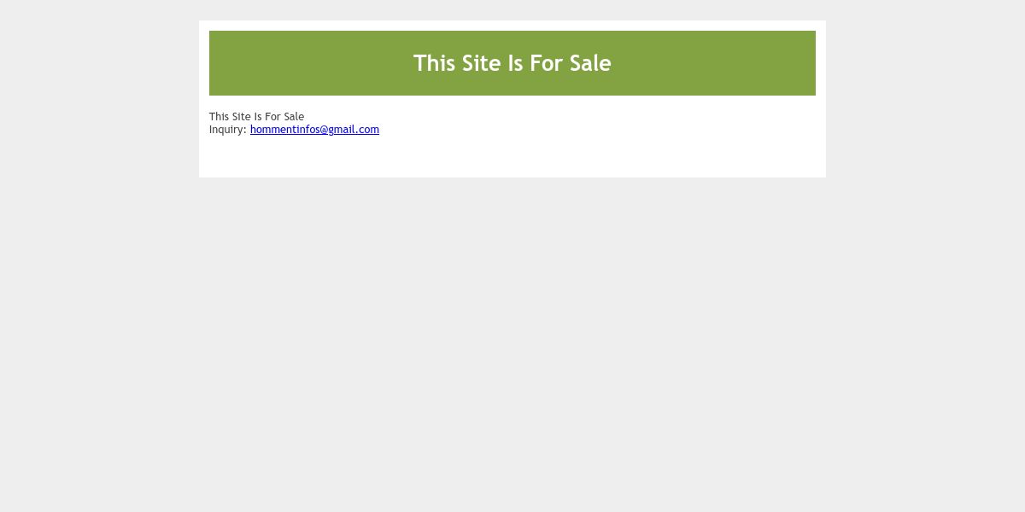Click the '@' symbol in the inquiry email

325,130
